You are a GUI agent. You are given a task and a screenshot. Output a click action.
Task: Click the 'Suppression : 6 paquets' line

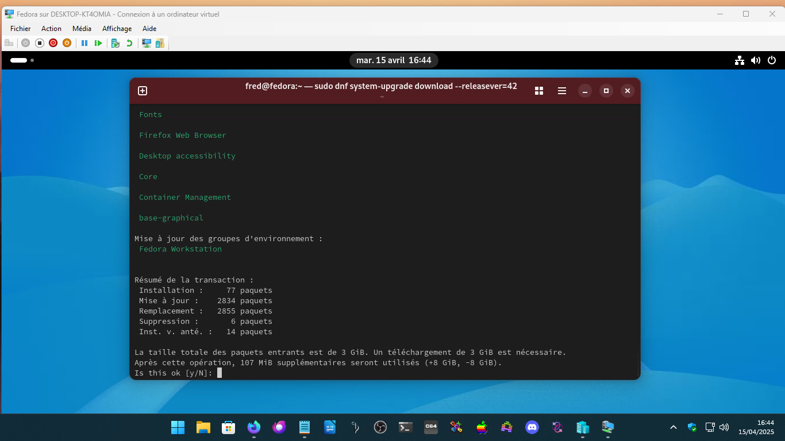click(206, 322)
